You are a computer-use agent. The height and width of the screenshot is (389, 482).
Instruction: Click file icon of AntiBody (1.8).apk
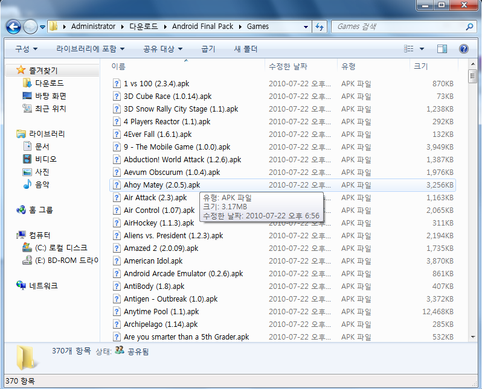coord(117,286)
